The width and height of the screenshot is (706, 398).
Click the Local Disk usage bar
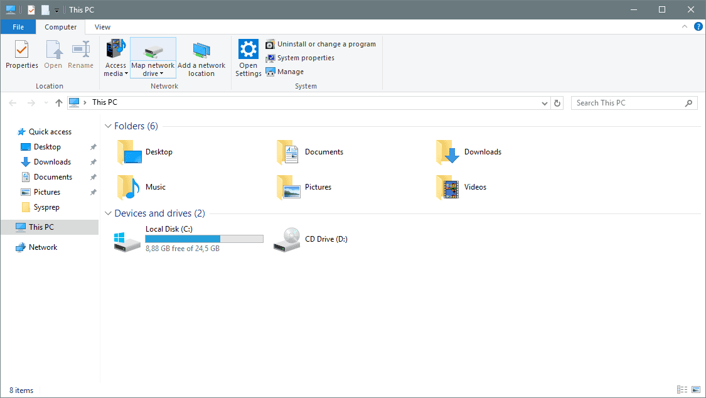coord(204,239)
